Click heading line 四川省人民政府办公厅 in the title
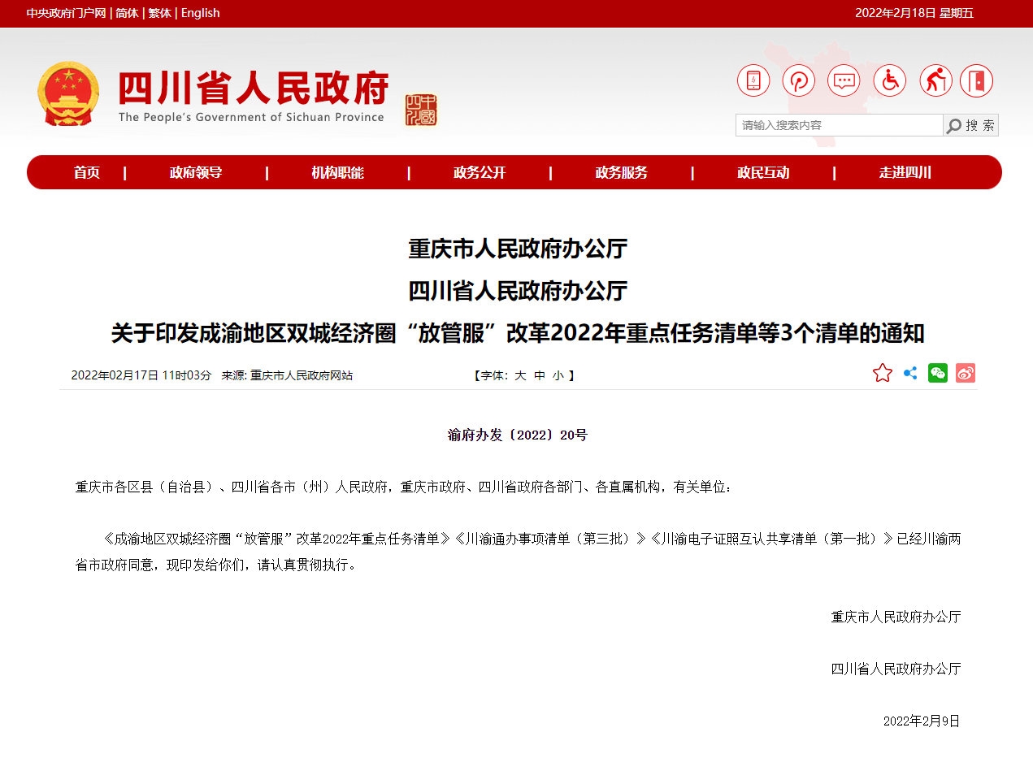The image size is (1033, 758). click(517, 291)
